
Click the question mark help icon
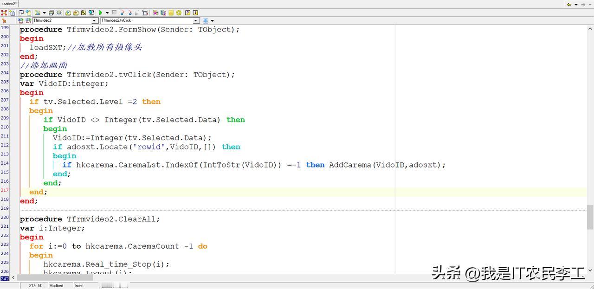click(187, 13)
